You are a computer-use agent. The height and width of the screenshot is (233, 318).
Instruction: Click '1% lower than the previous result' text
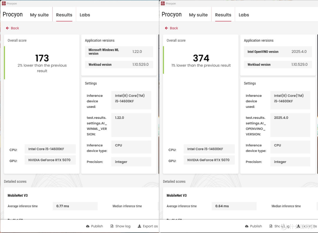point(201,65)
